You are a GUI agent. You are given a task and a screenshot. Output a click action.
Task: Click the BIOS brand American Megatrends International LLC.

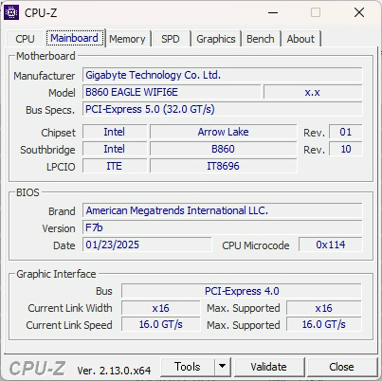223,210
